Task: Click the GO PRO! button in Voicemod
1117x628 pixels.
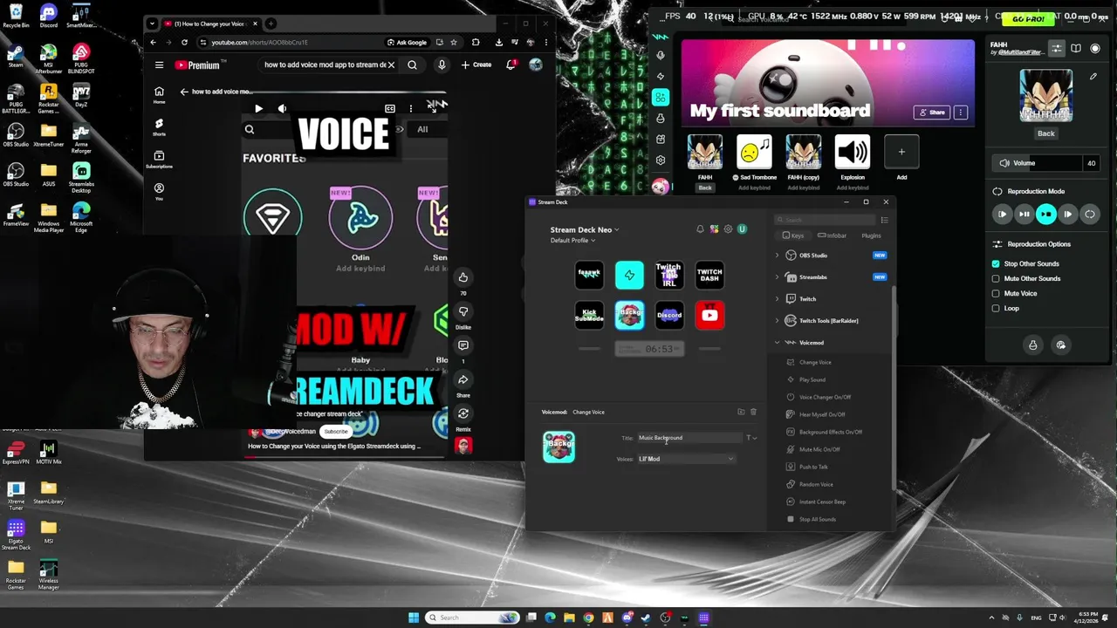Action: click(x=1028, y=18)
